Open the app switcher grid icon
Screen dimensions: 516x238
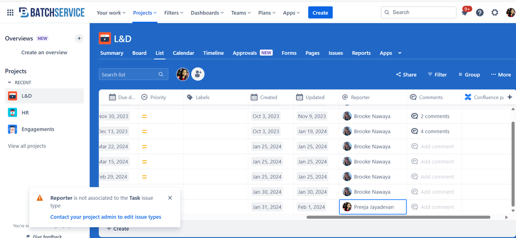coord(10,13)
